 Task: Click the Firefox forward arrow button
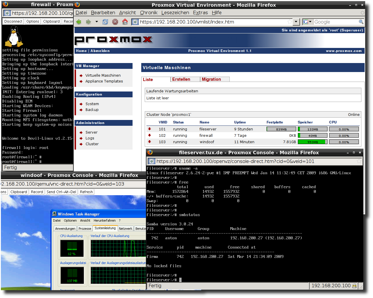click(x=88, y=22)
